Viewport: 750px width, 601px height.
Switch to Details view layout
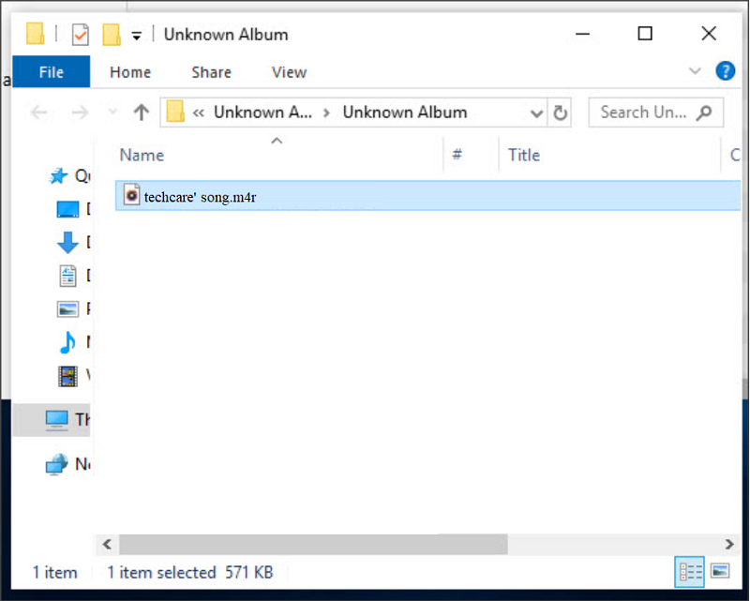click(690, 571)
